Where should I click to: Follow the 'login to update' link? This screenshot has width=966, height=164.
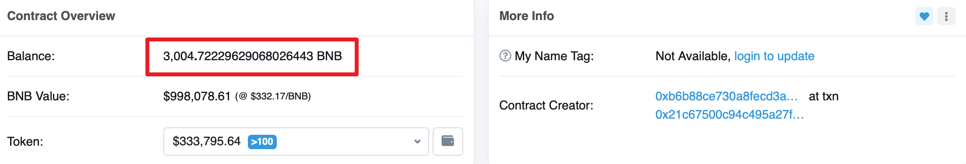pyautogui.click(x=774, y=56)
